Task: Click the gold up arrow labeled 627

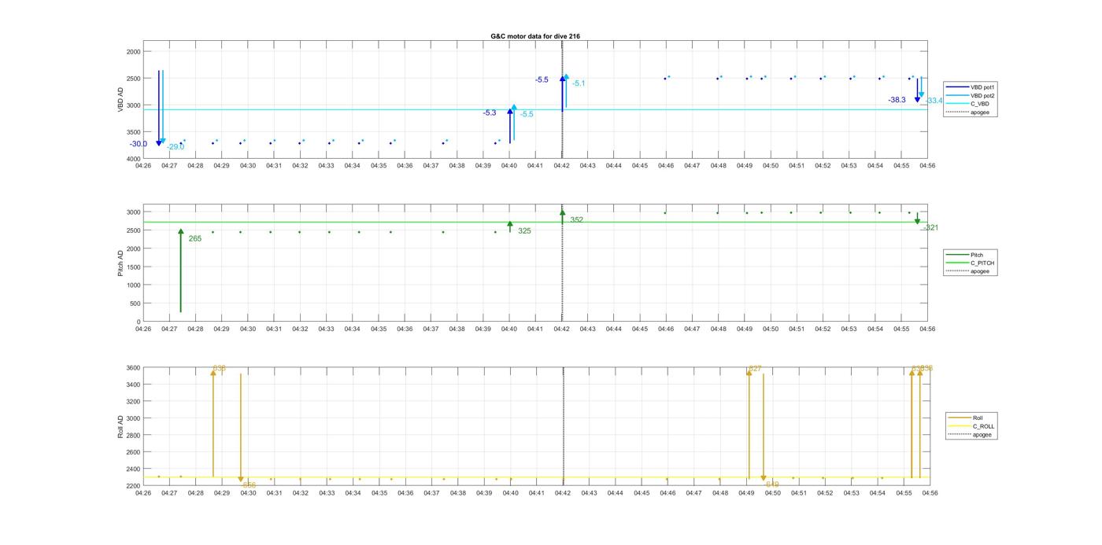Action: [749, 423]
